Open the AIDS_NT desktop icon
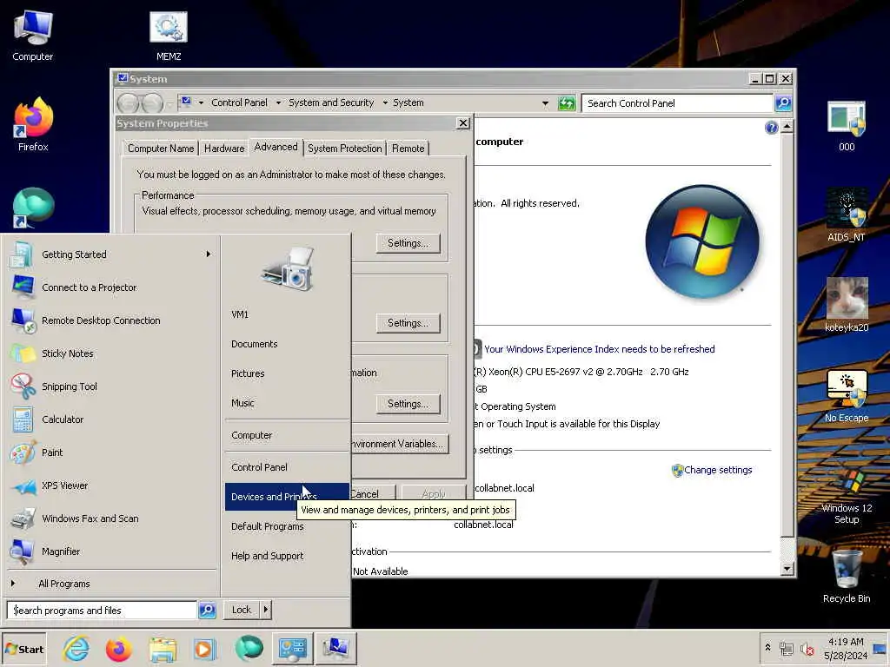The width and height of the screenshot is (890, 667). click(x=847, y=215)
